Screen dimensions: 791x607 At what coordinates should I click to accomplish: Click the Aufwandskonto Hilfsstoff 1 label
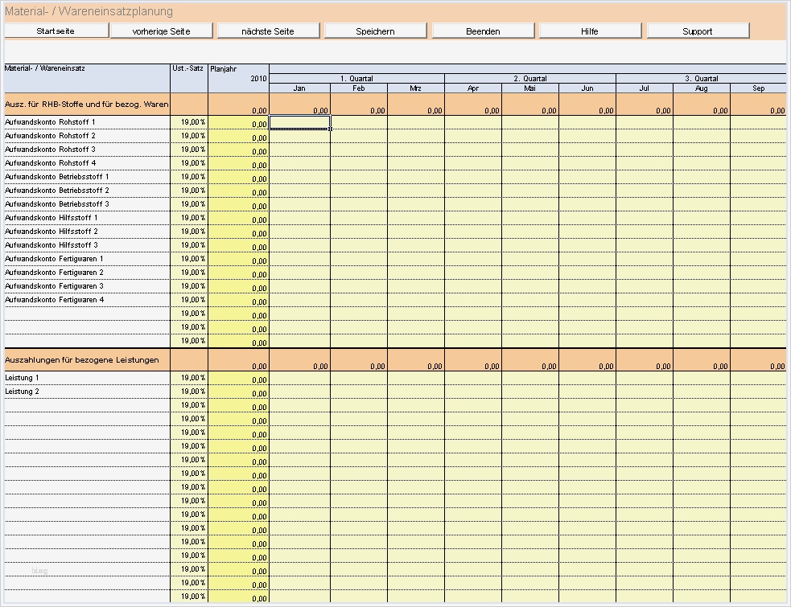[x=51, y=217]
